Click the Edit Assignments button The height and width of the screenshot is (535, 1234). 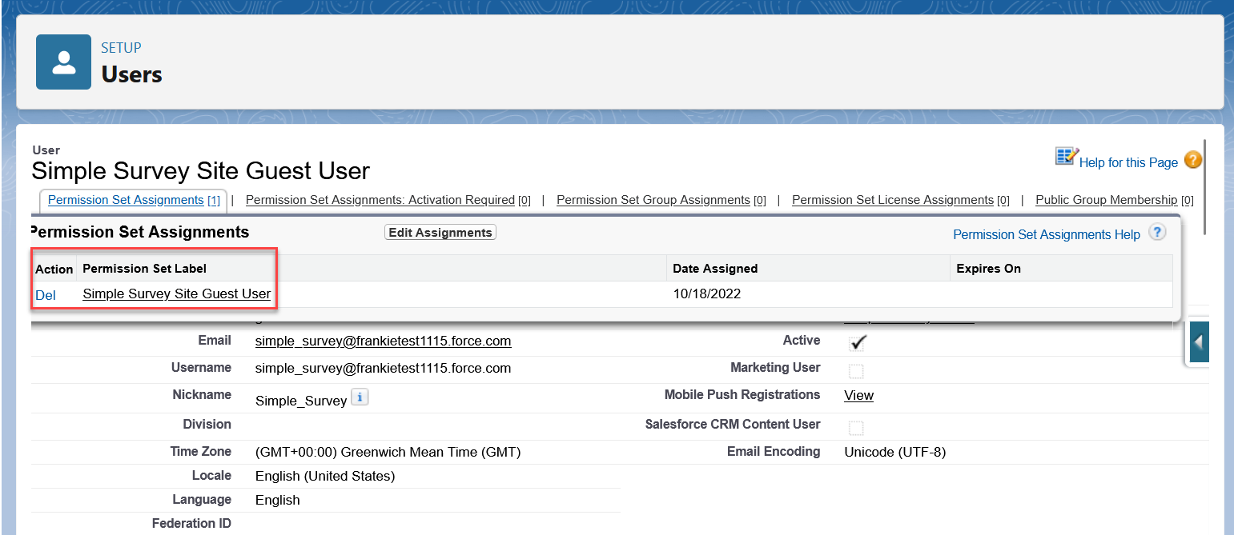click(440, 233)
